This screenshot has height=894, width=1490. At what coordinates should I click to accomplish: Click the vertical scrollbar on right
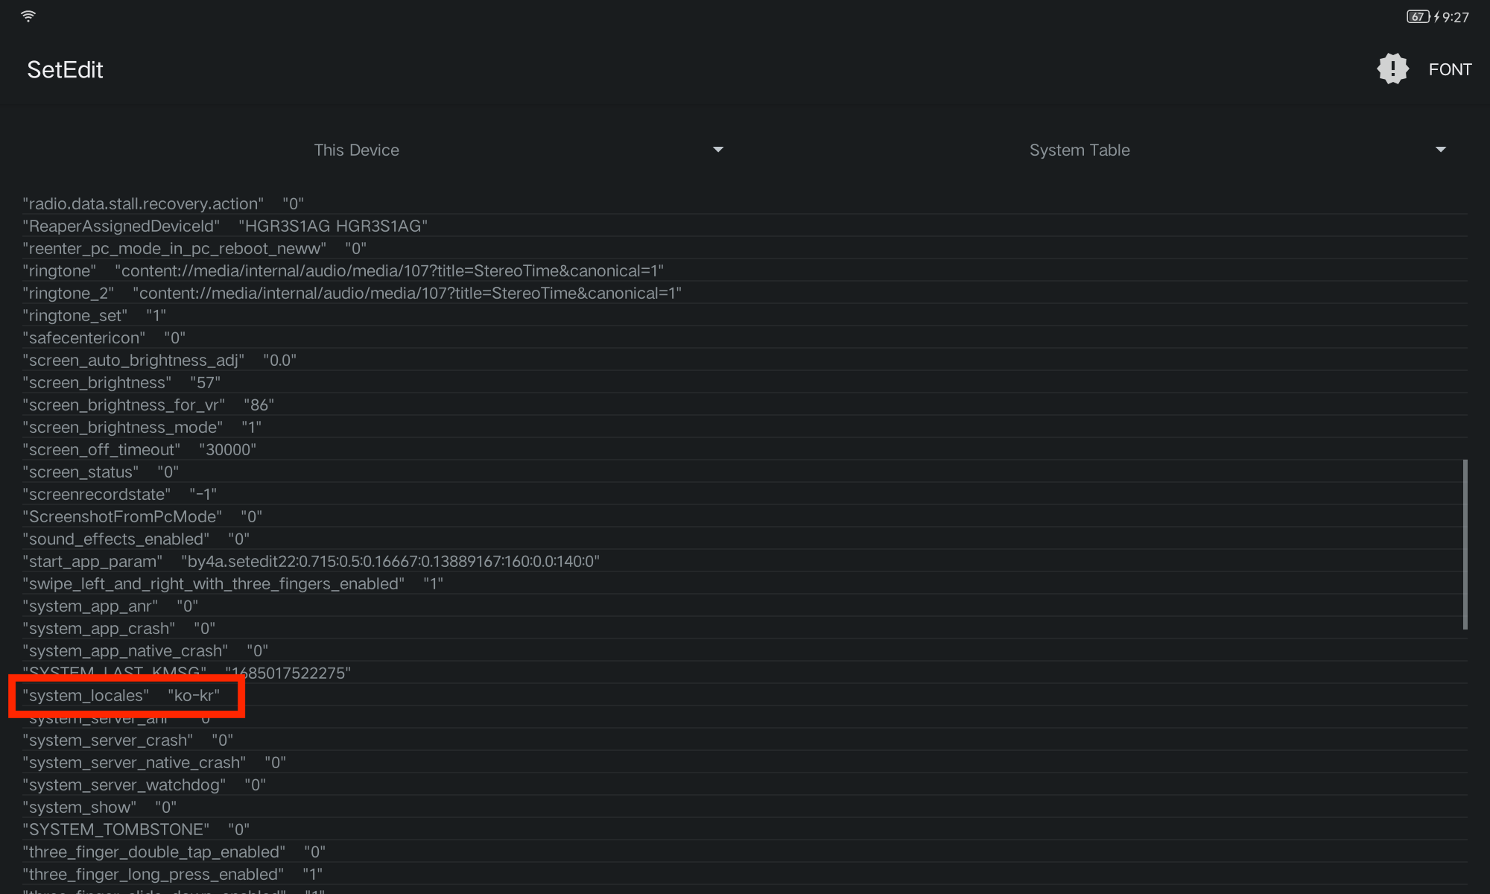1465,544
